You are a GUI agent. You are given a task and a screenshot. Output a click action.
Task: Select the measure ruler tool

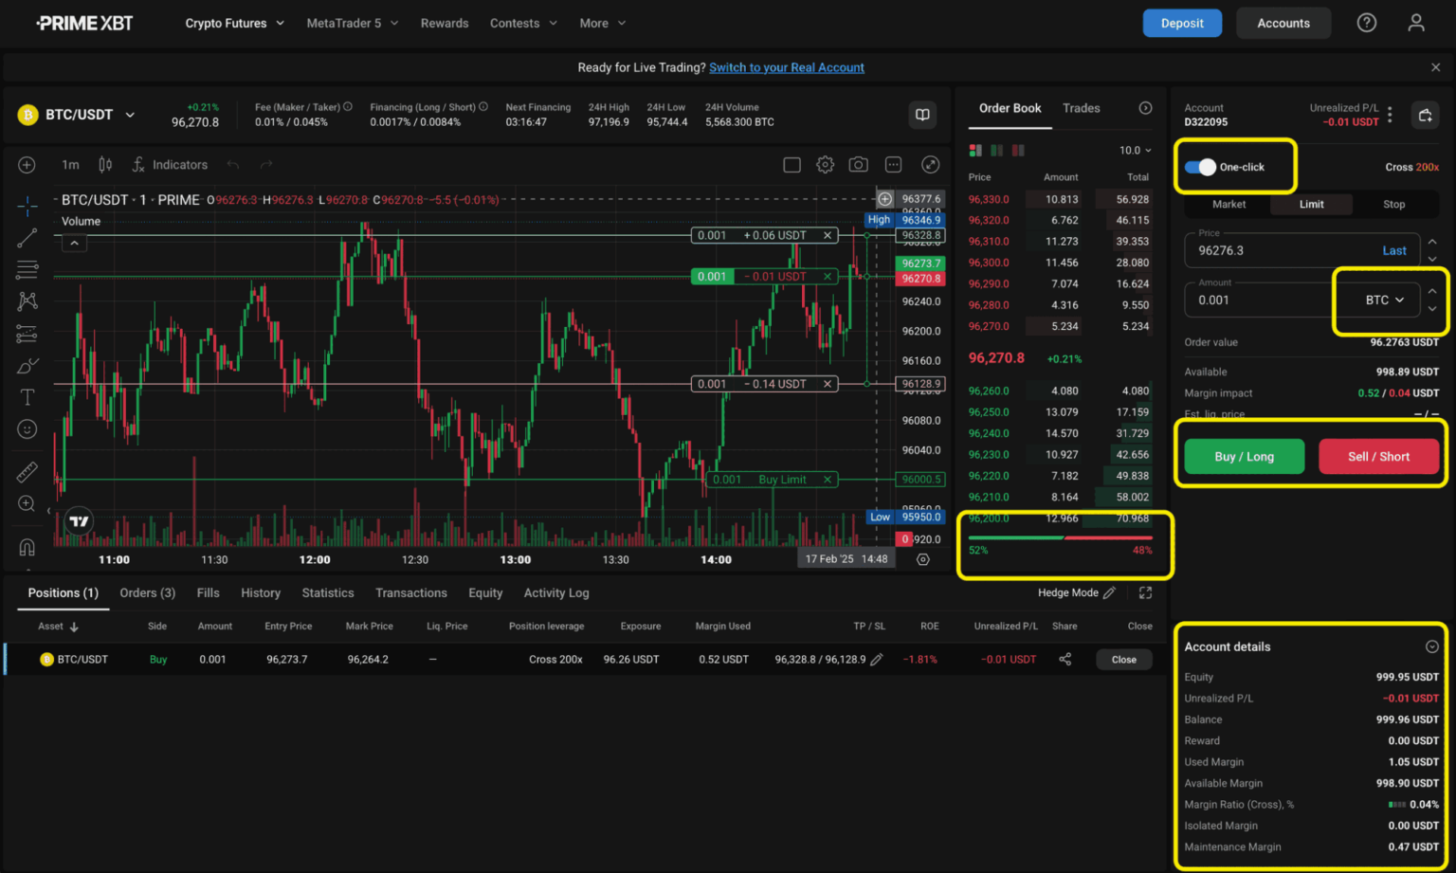27,471
